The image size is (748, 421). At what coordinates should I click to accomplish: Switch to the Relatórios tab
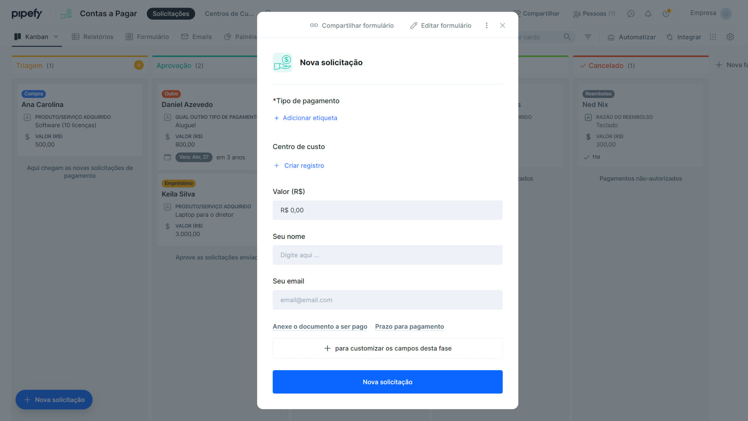point(93,37)
